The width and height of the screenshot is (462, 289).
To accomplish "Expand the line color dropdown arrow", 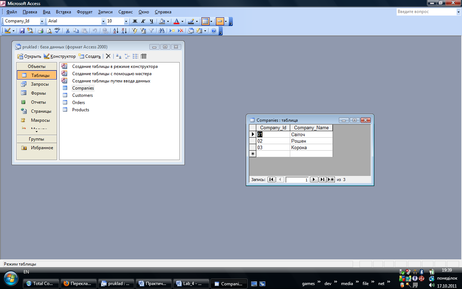I will 197,21.
